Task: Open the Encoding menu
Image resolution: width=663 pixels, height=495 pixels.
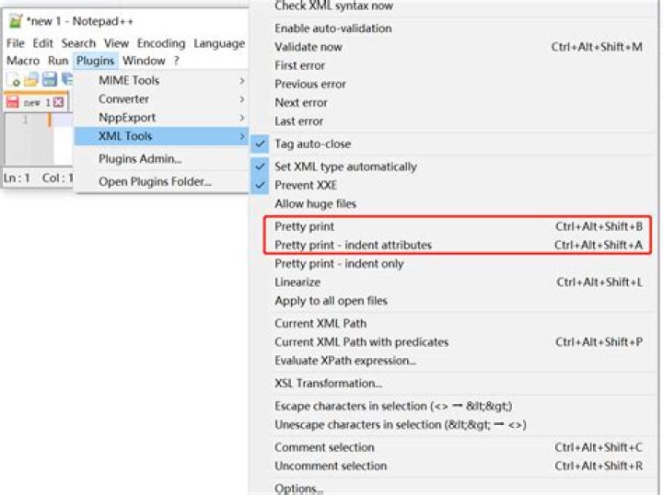Action: click(x=161, y=43)
